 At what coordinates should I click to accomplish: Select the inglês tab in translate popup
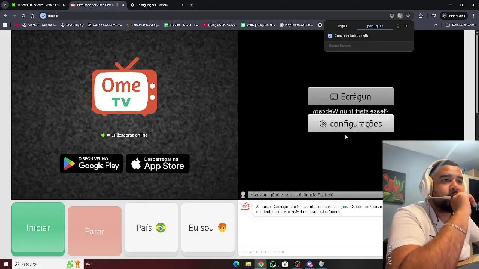pyautogui.click(x=342, y=26)
